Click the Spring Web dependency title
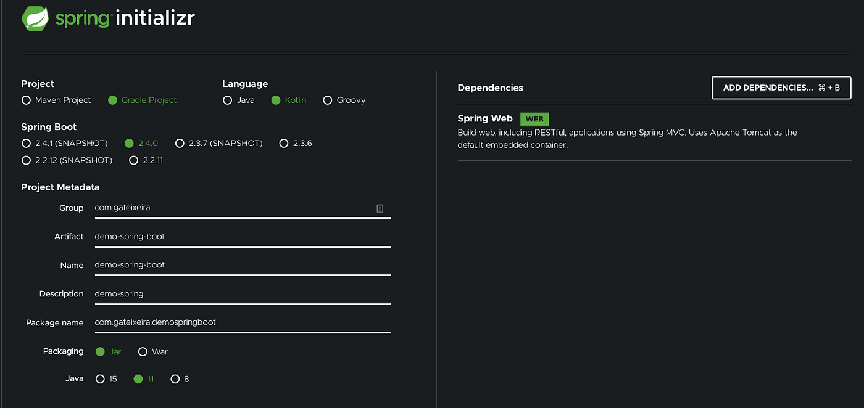864x408 pixels. 485,118
